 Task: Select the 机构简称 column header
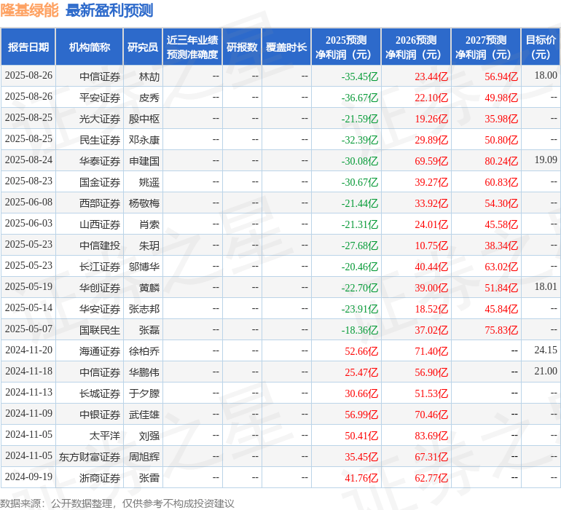90,47
